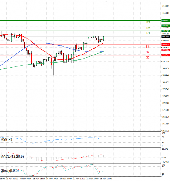
Task: Click the MACD(12,26,9) indicator label
Action: pyautogui.click(x=12, y=157)
